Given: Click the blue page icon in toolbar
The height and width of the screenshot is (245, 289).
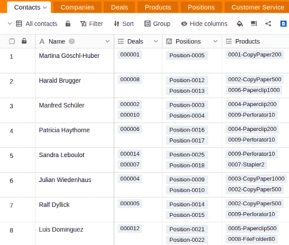Looking at the screenshot, I should (x=283, y=24).
